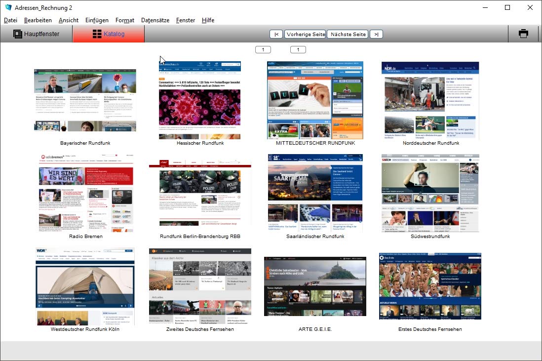The height and width of the screenshot is (361, 542).
Task: Click the 'Südwestrundfunk' caption
Action: tap(430, 236)
